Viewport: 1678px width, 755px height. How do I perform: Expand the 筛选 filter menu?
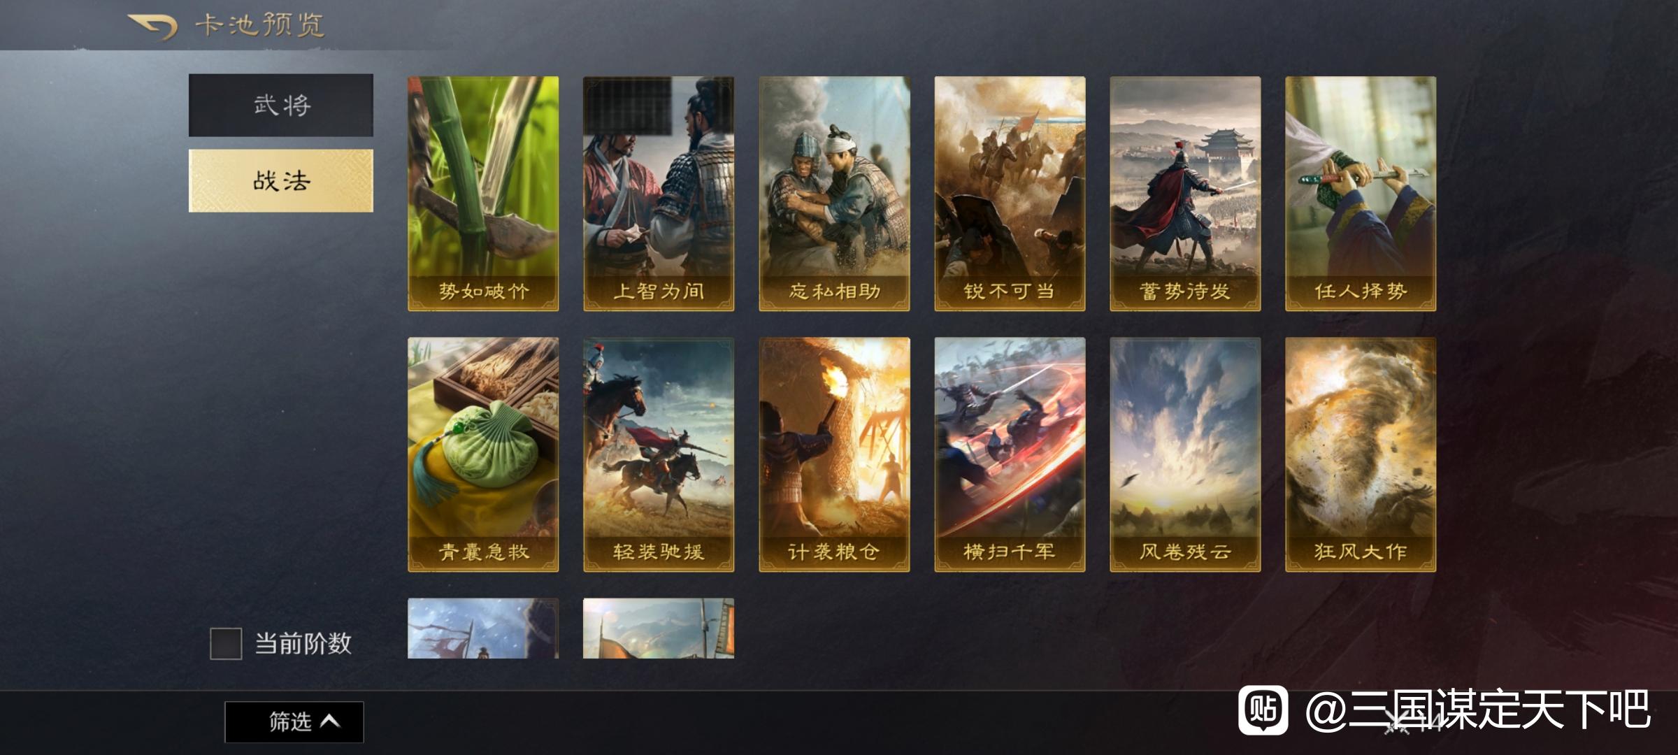click(x=294, y=721)
